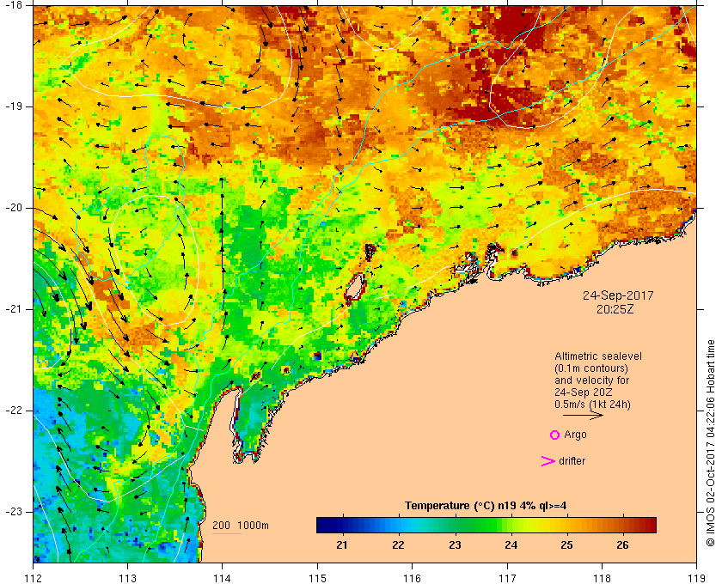
Task: Click the '24-Sep 20Z' legend line
Action: (584, 392)
